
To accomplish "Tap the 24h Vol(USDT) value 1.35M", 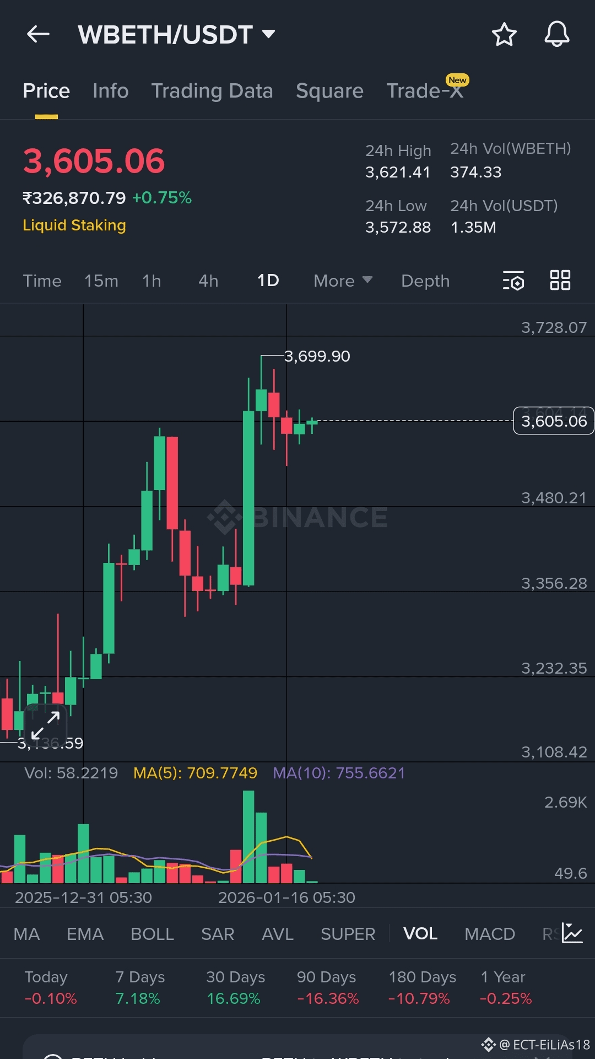I will pyautogui.click(x=473, y=227).
